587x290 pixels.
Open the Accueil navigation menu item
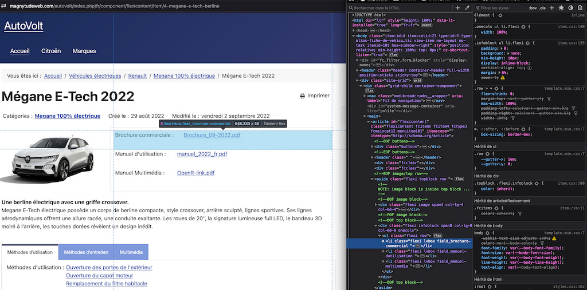20,51
